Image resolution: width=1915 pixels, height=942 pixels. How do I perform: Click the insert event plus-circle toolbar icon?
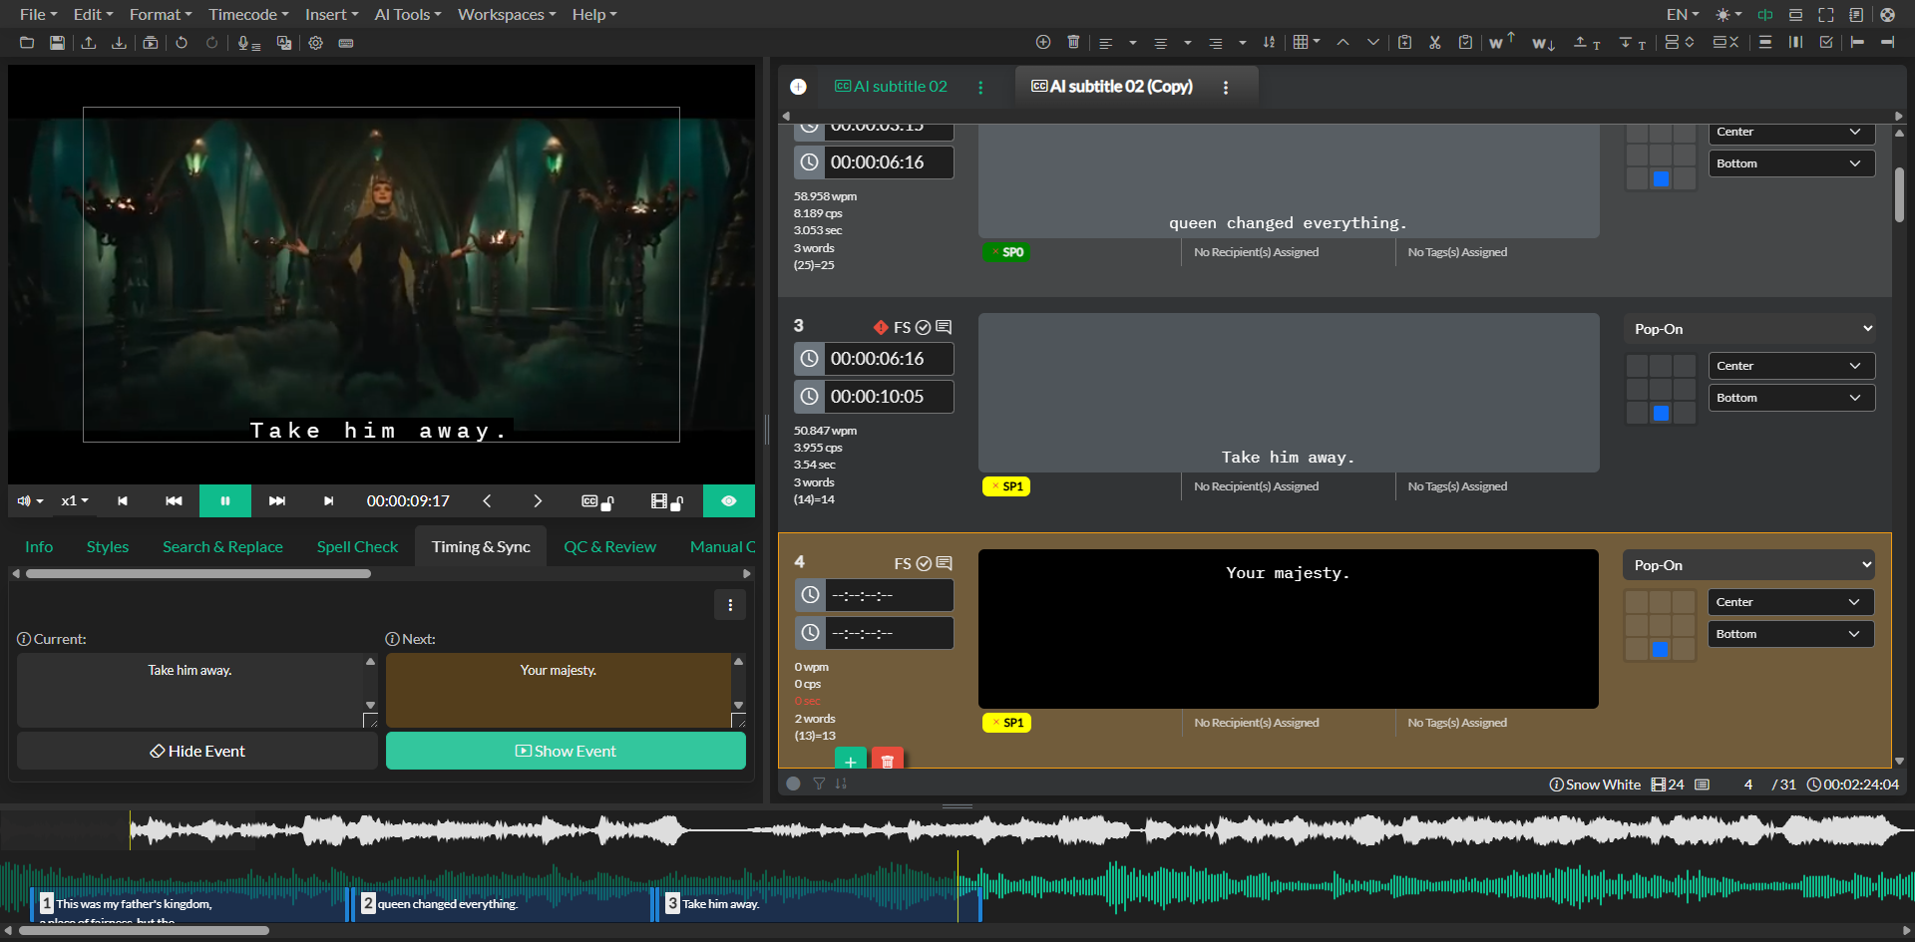pyautogui.click(x=1043, y=42)
